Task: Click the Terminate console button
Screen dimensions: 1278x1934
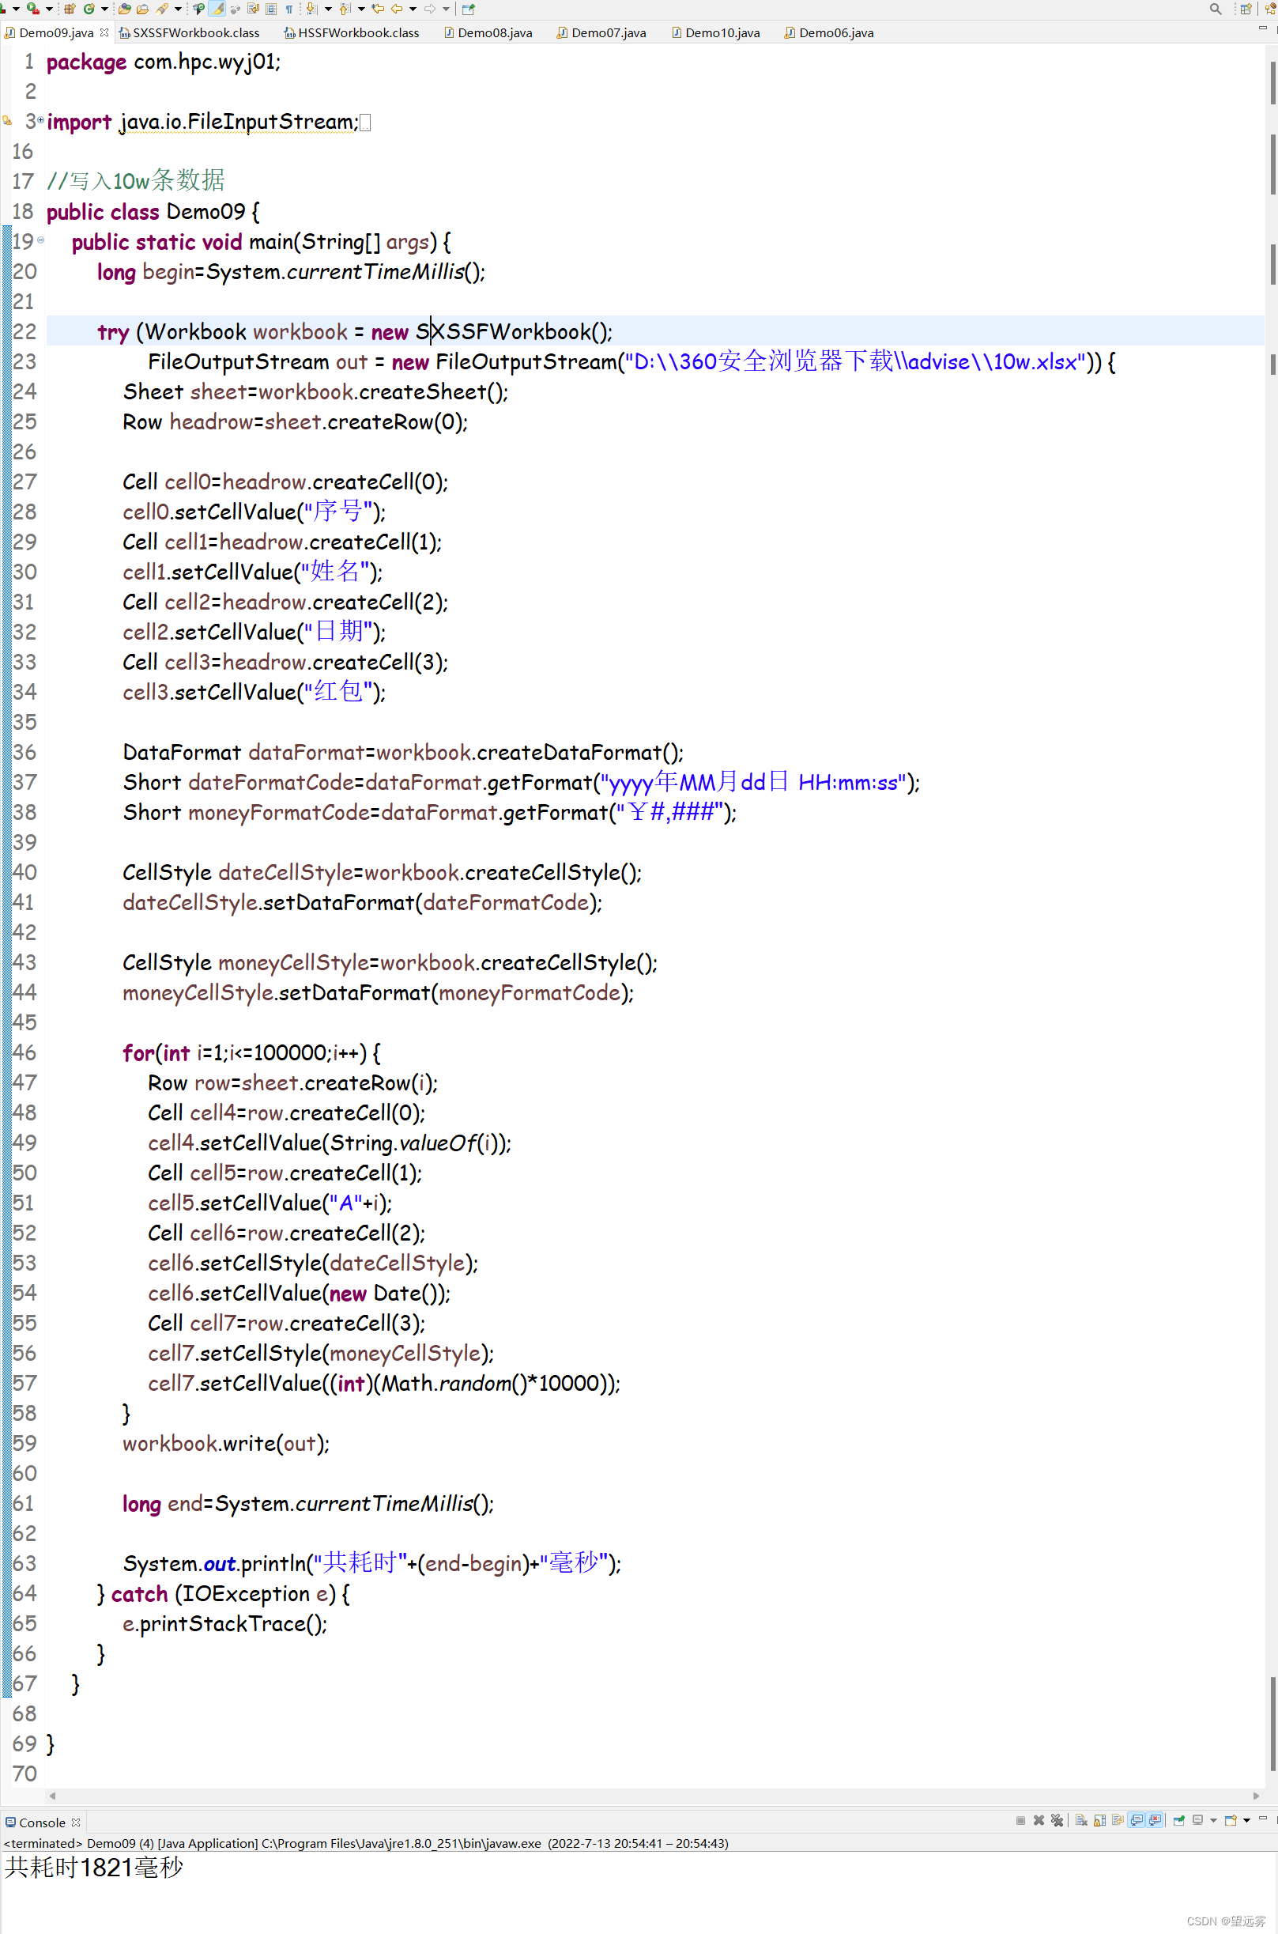Action: point(1020,1821)
